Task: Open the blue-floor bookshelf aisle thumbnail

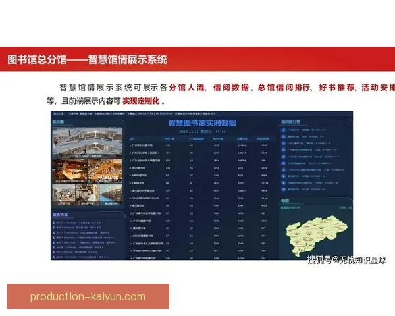Action: (111, 195)
